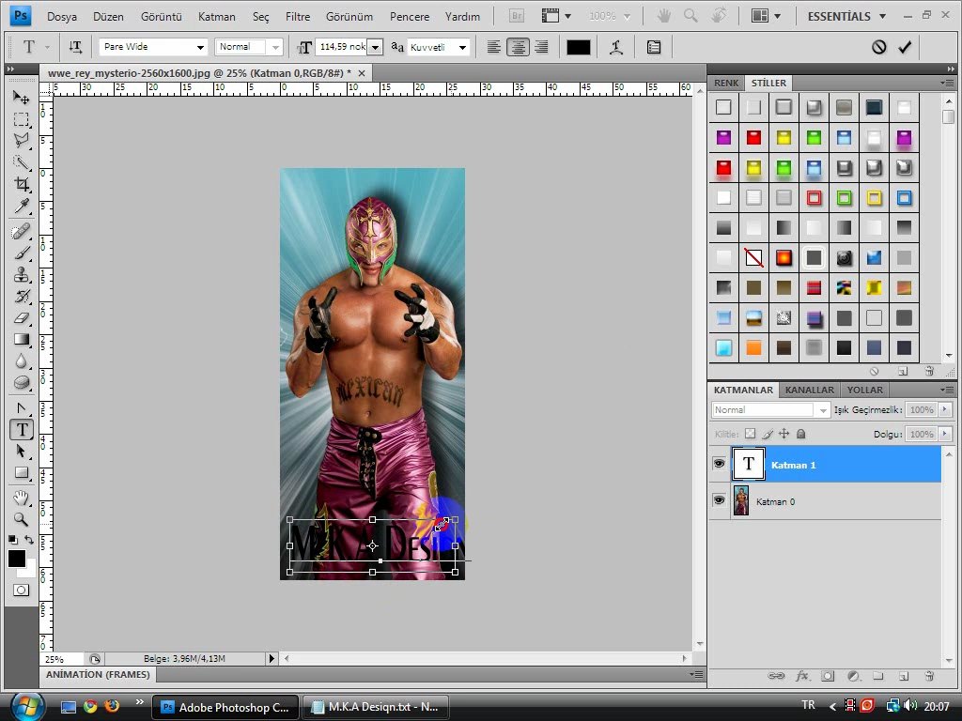The width and height of the screenshot is (962, 721).
Task: Open the font family dropdown
Action: (x=200, y=47)
